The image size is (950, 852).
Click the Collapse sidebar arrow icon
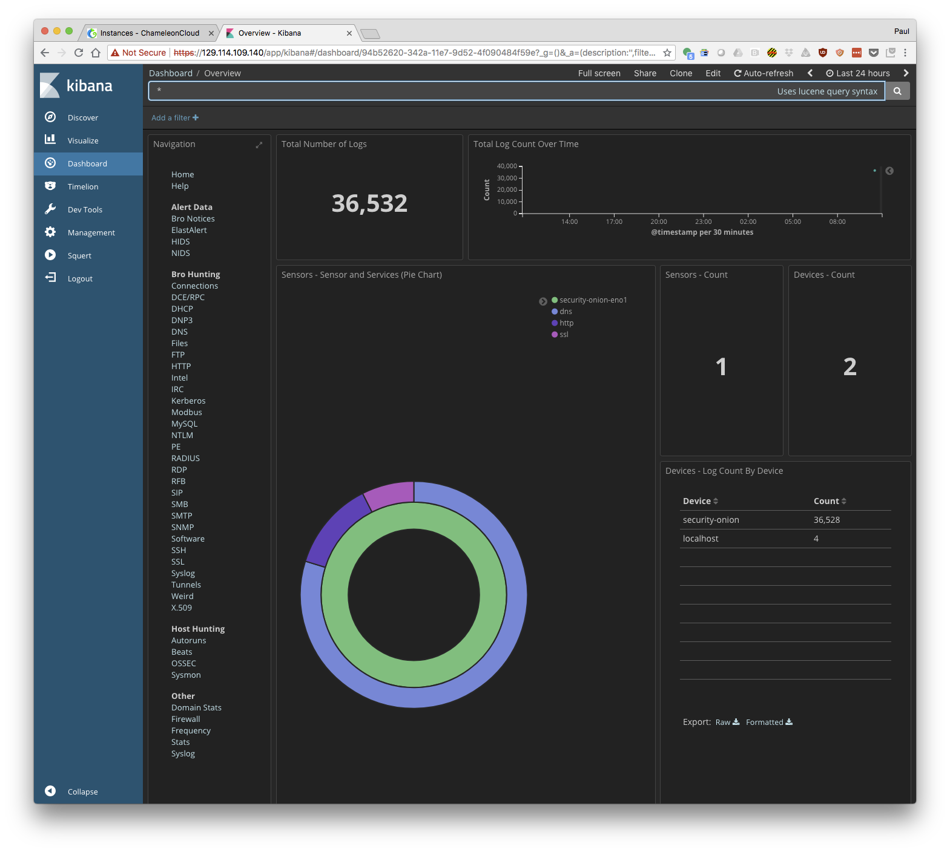tap(50, 791)
